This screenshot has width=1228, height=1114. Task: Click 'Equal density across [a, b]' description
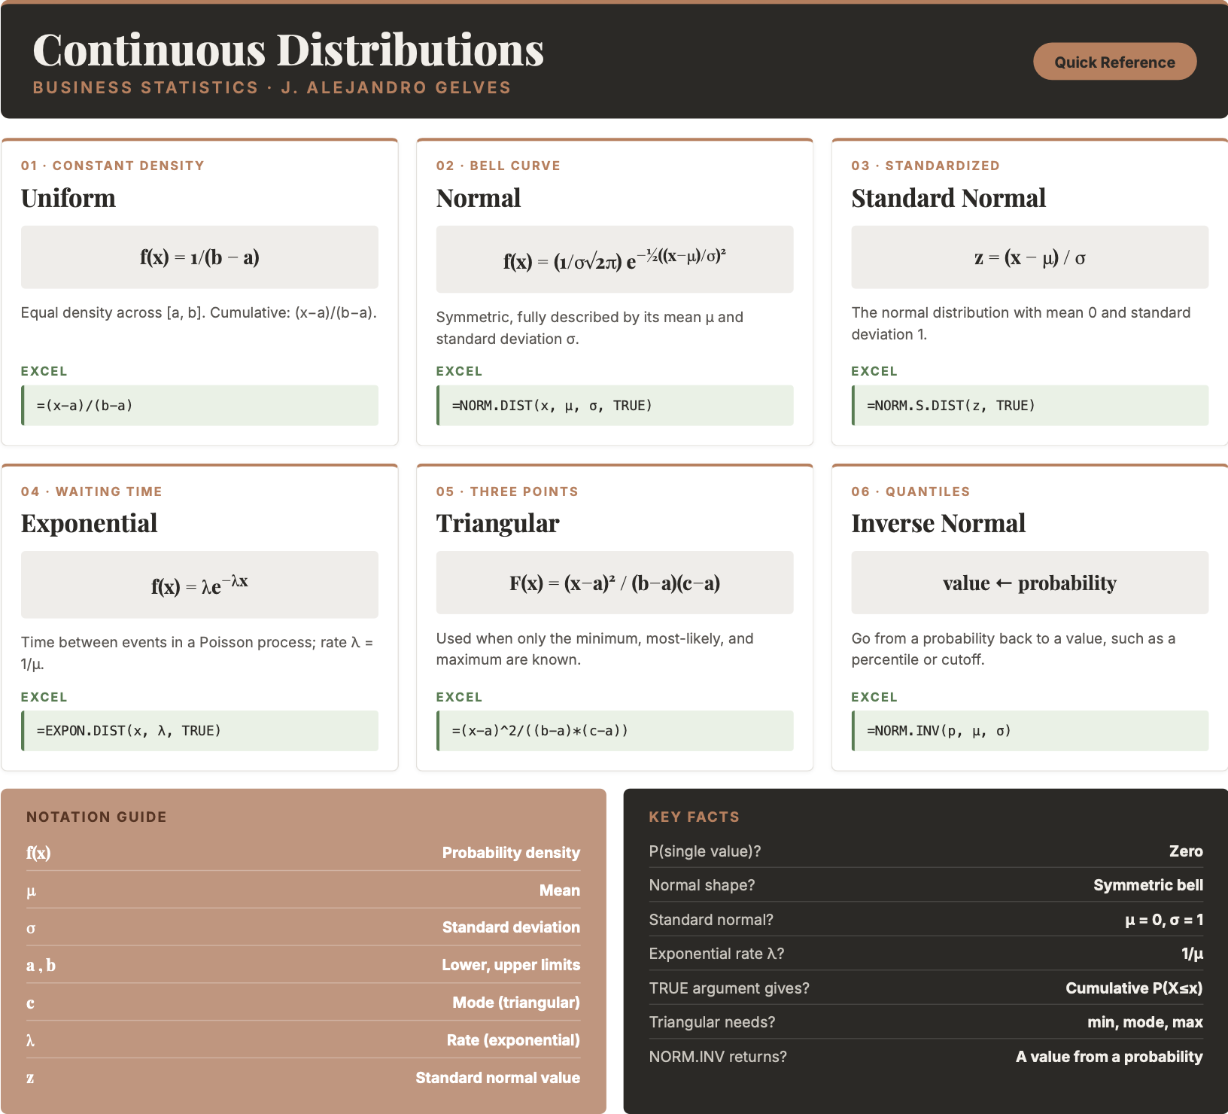coord(199,312)
